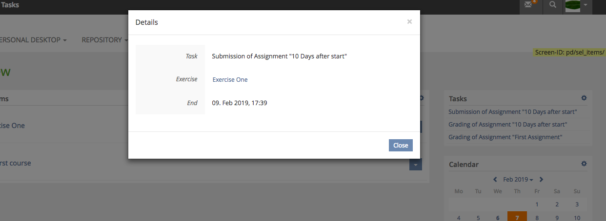Screen dimensions: 606x221
Task: Close the Details dialog with the X
Action: 409,21
